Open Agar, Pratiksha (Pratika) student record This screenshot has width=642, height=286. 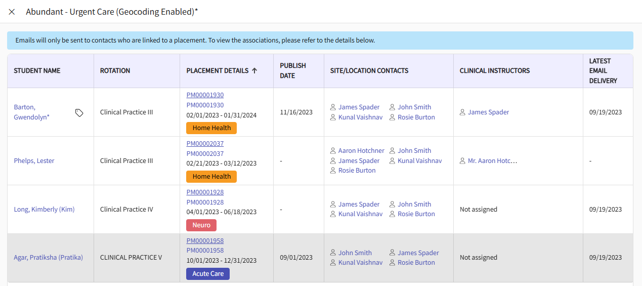(x=48, y=258)
